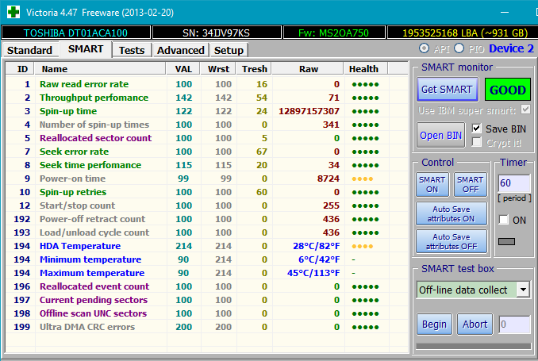
Task: Open the Off-line data collect dropdown
Action: (523, 290)
